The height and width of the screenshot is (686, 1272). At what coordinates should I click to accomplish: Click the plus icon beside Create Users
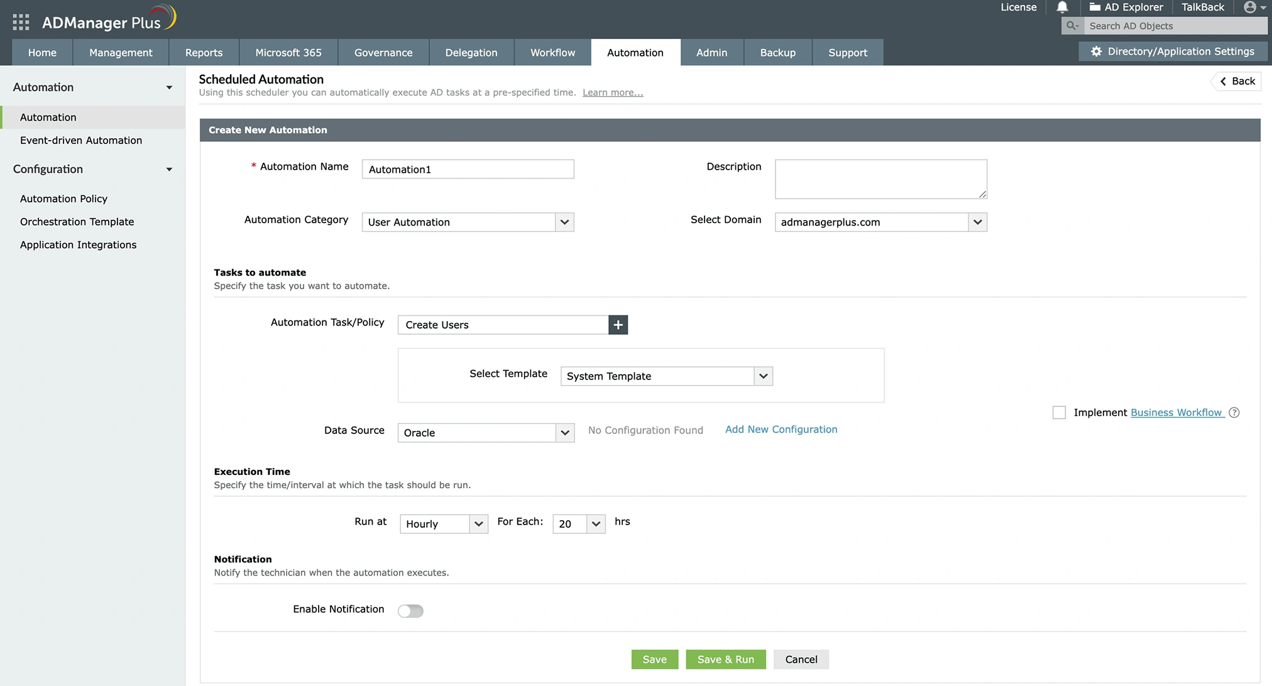point(618,325)
